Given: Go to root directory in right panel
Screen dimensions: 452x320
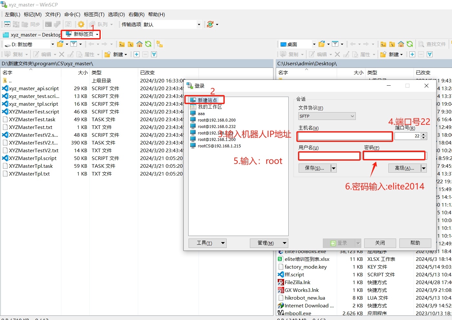Looking at the screenshot, I should click(392, 44).
